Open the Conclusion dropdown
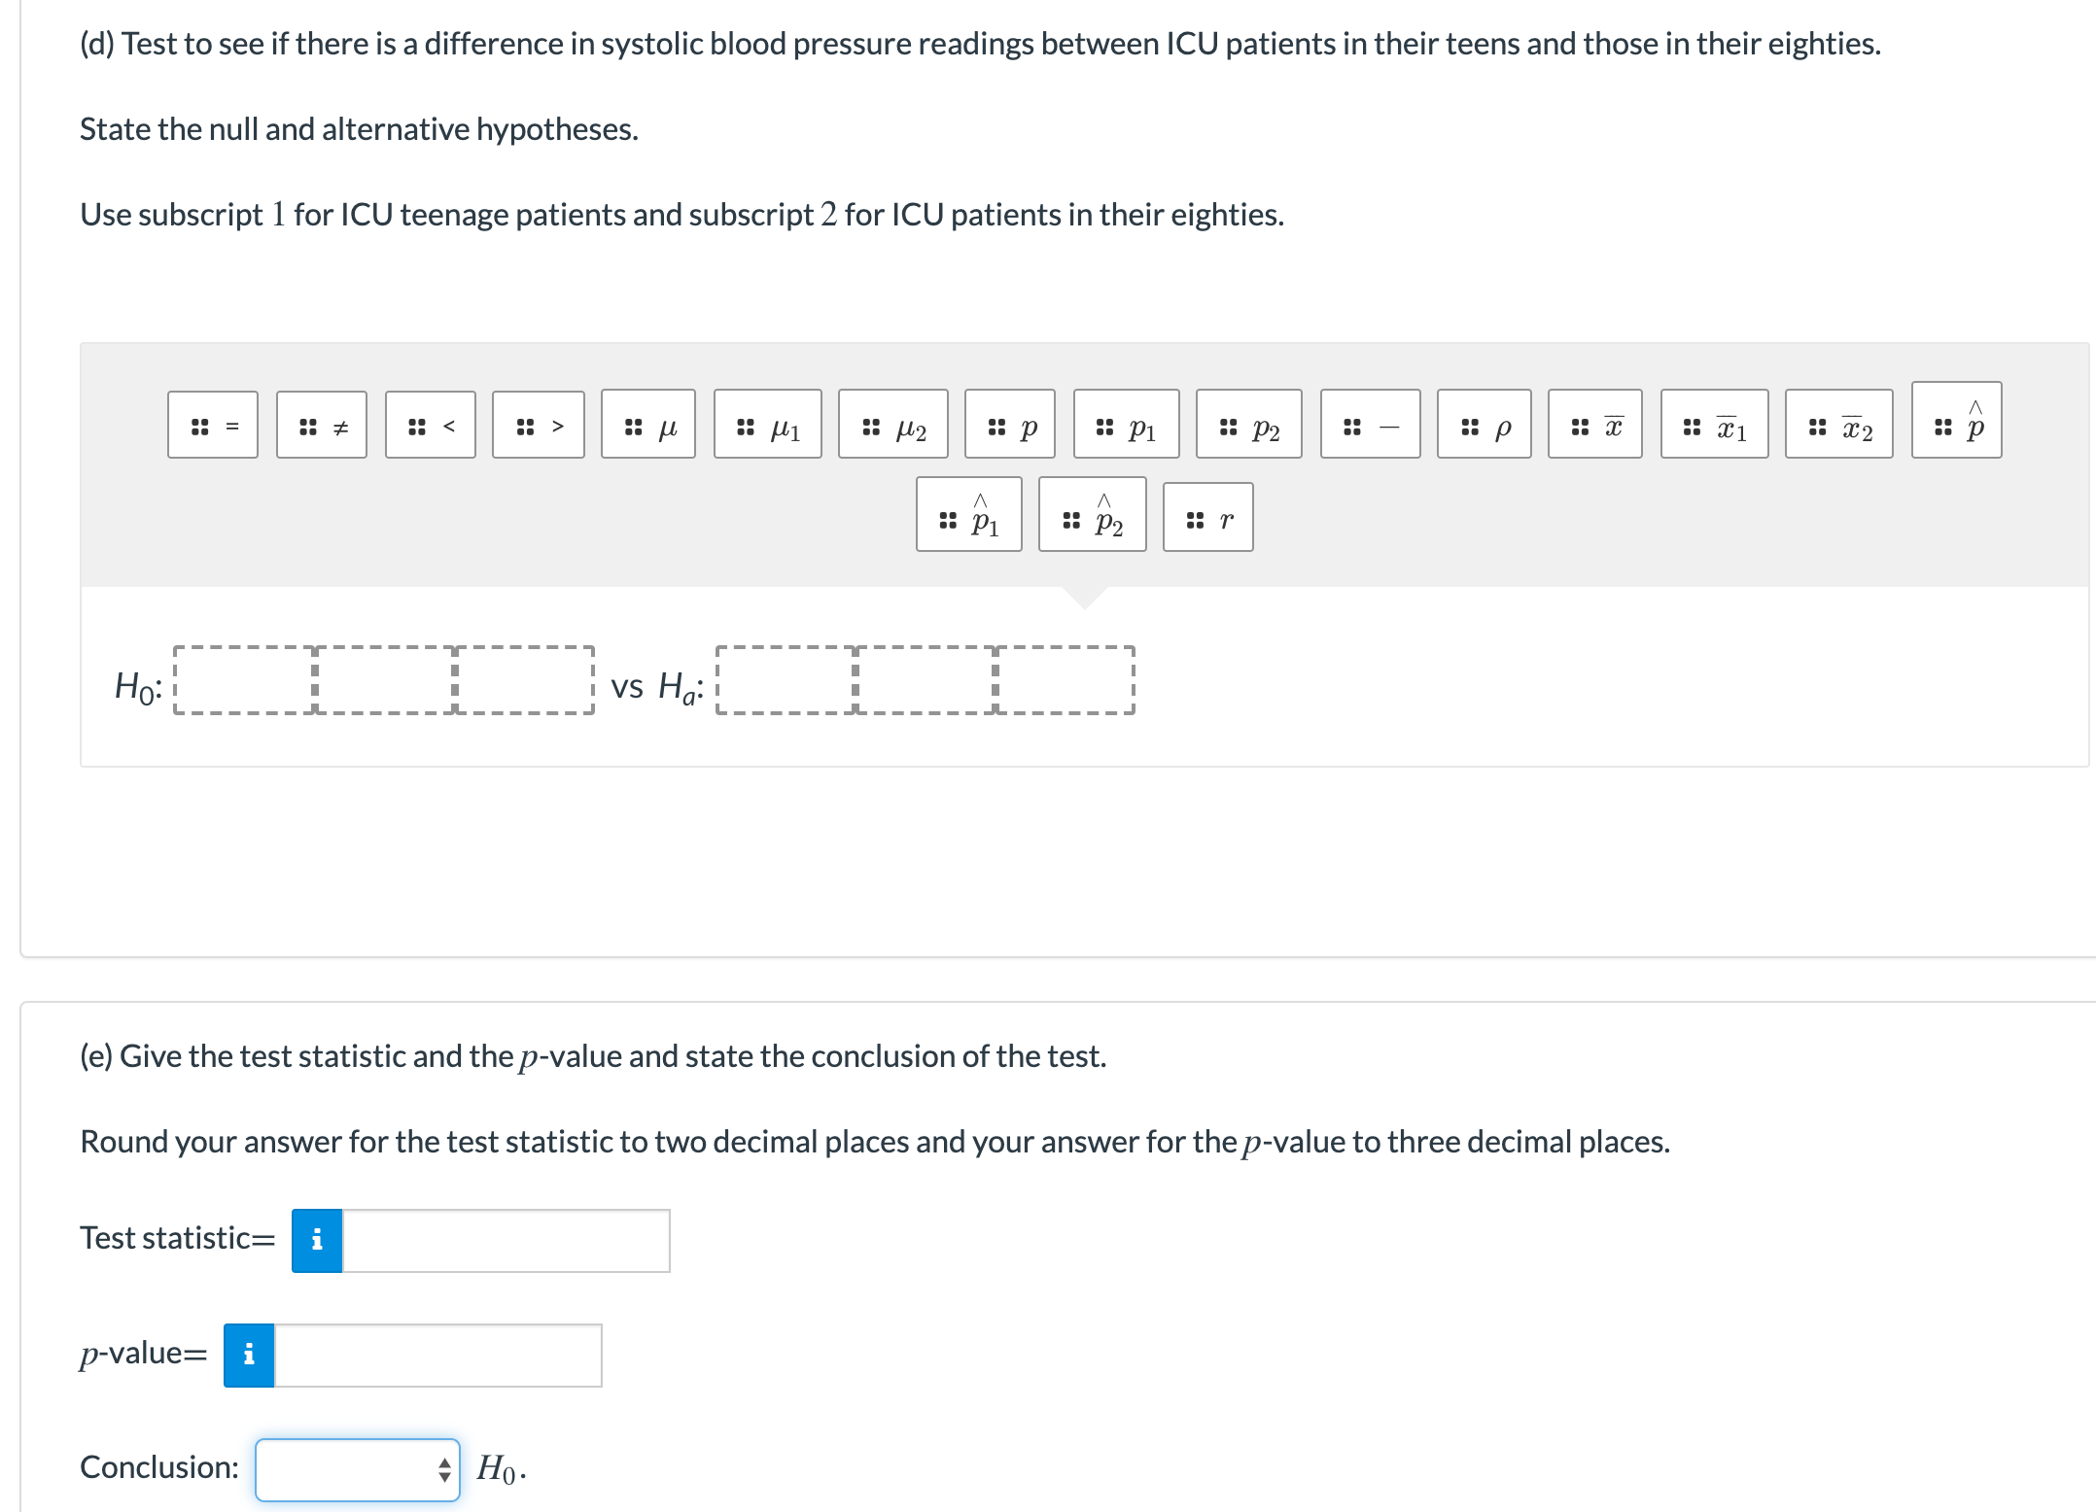 [358, 1470]
